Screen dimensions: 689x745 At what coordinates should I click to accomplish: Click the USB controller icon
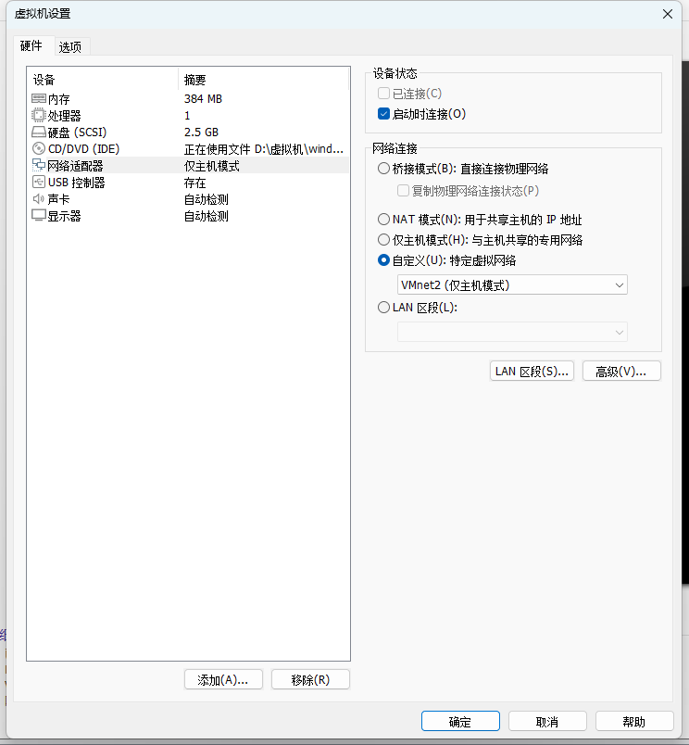coord(39,182)
